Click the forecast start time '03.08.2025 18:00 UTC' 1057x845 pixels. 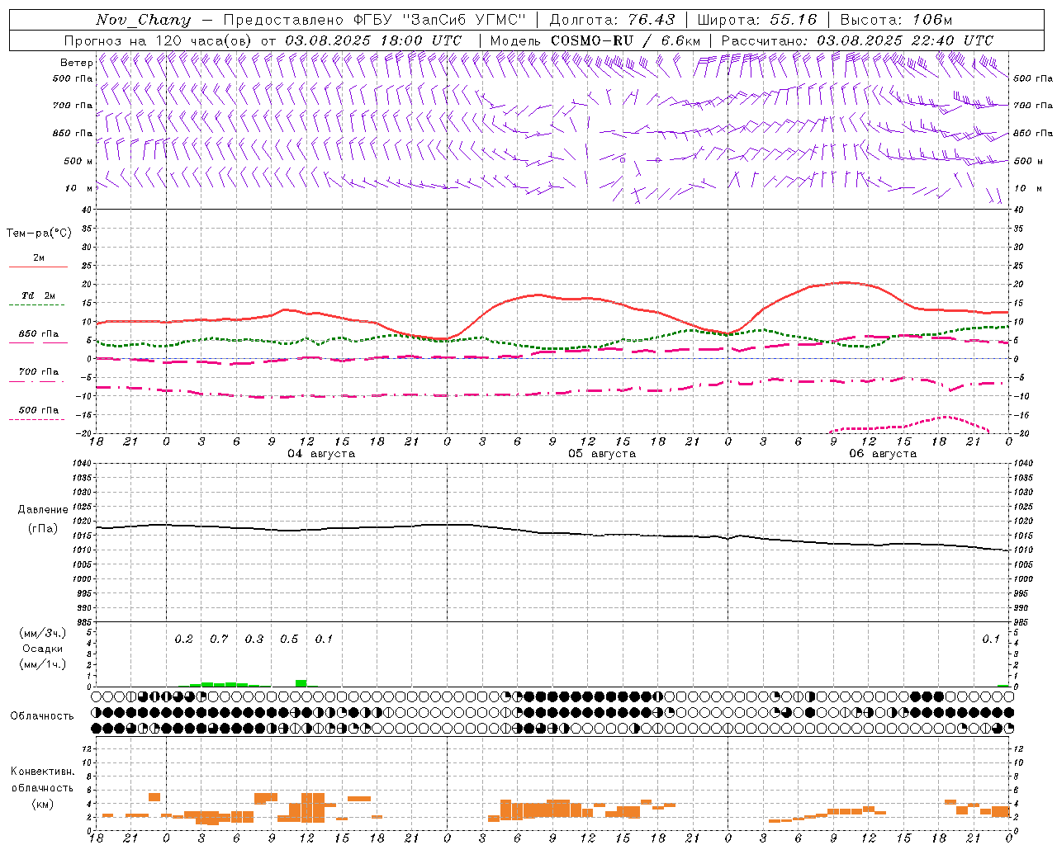pos(373,40)
